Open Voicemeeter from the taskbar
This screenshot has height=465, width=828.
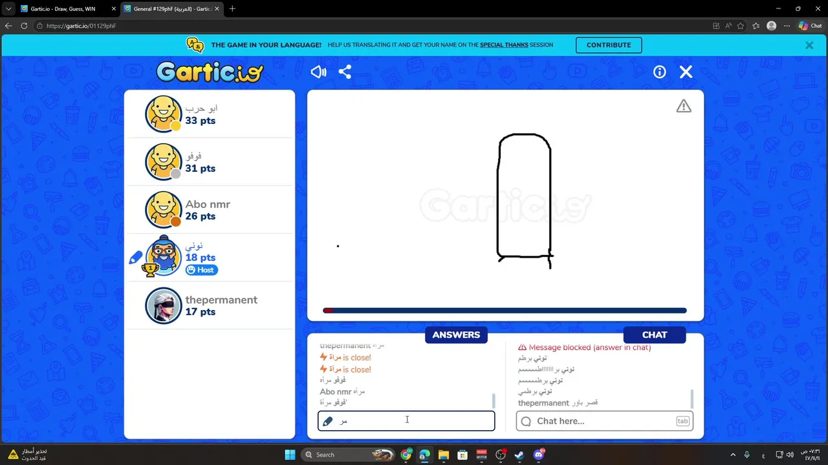[481, 455]
